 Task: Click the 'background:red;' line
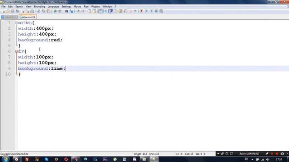coord(40,40)
